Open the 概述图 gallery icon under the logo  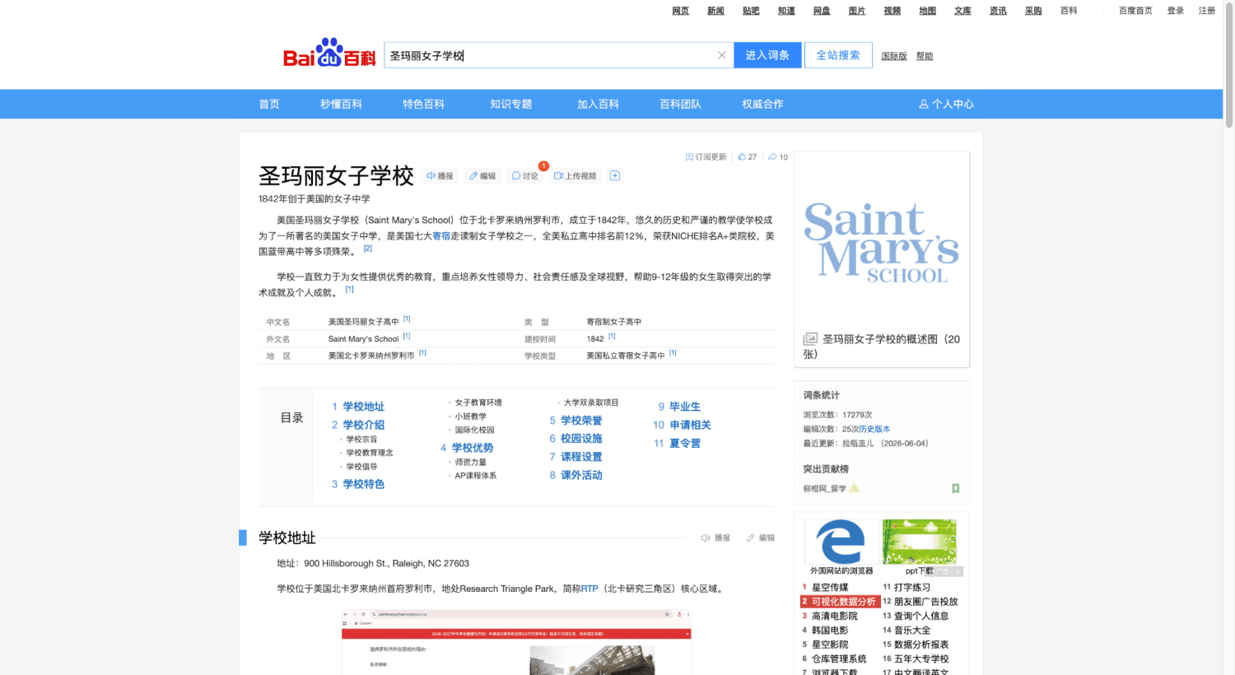pyautogui.click(x=811, y=338)
